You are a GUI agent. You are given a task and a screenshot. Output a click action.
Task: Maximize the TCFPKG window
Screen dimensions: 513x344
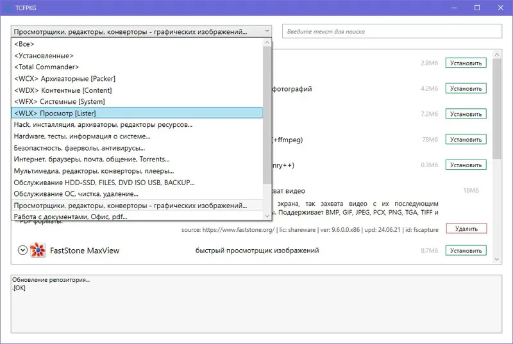click(x=477, y=8)
